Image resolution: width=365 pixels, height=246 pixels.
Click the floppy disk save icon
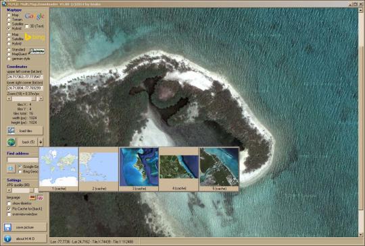[x=7, y=227]
